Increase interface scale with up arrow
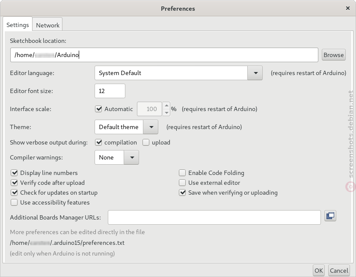356x277 pixels. (166, 105)
